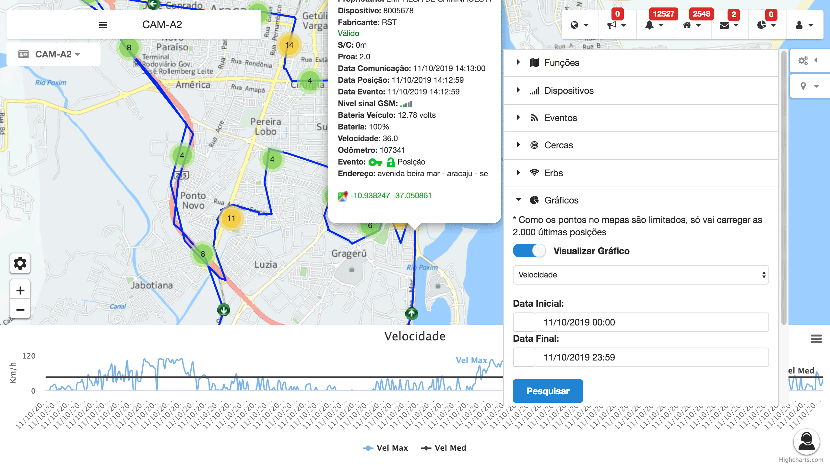Screen dimensions: 830x465
Task: Open the user account dropdown
Action: point(804,25)
